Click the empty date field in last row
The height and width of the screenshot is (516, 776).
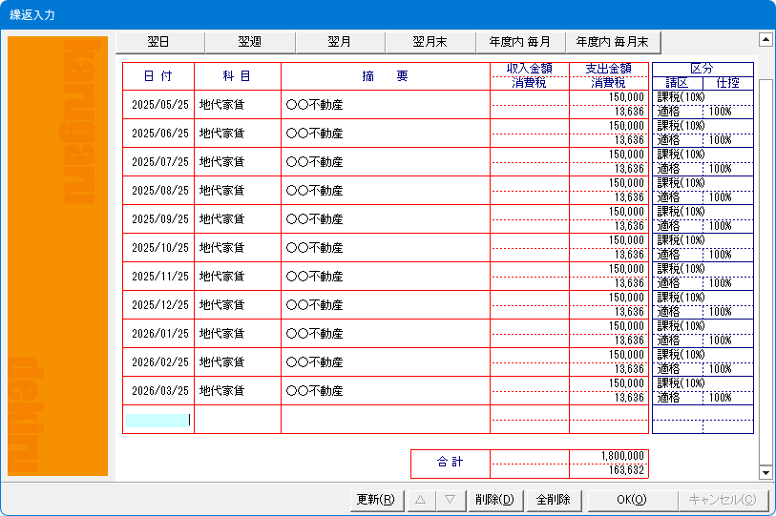point(158,420)
